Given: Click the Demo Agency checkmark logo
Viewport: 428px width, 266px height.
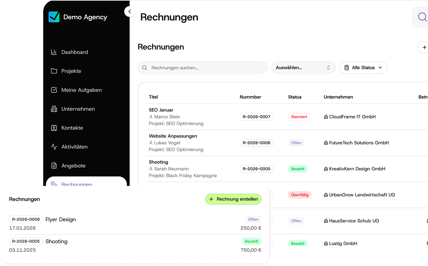Looking at the screenshot, I should (x=54, y=17).
